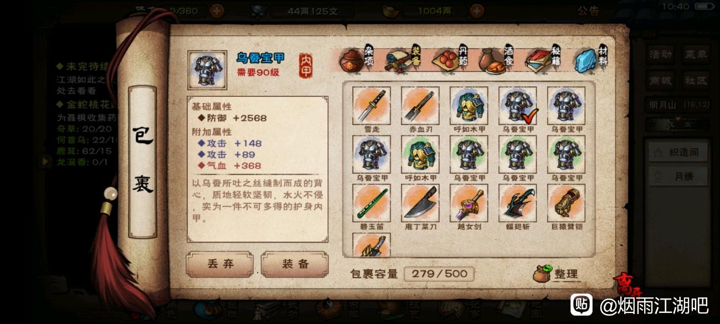Click the plus button next to 1004两
The image size is (720, 324).
coord(477,11)
